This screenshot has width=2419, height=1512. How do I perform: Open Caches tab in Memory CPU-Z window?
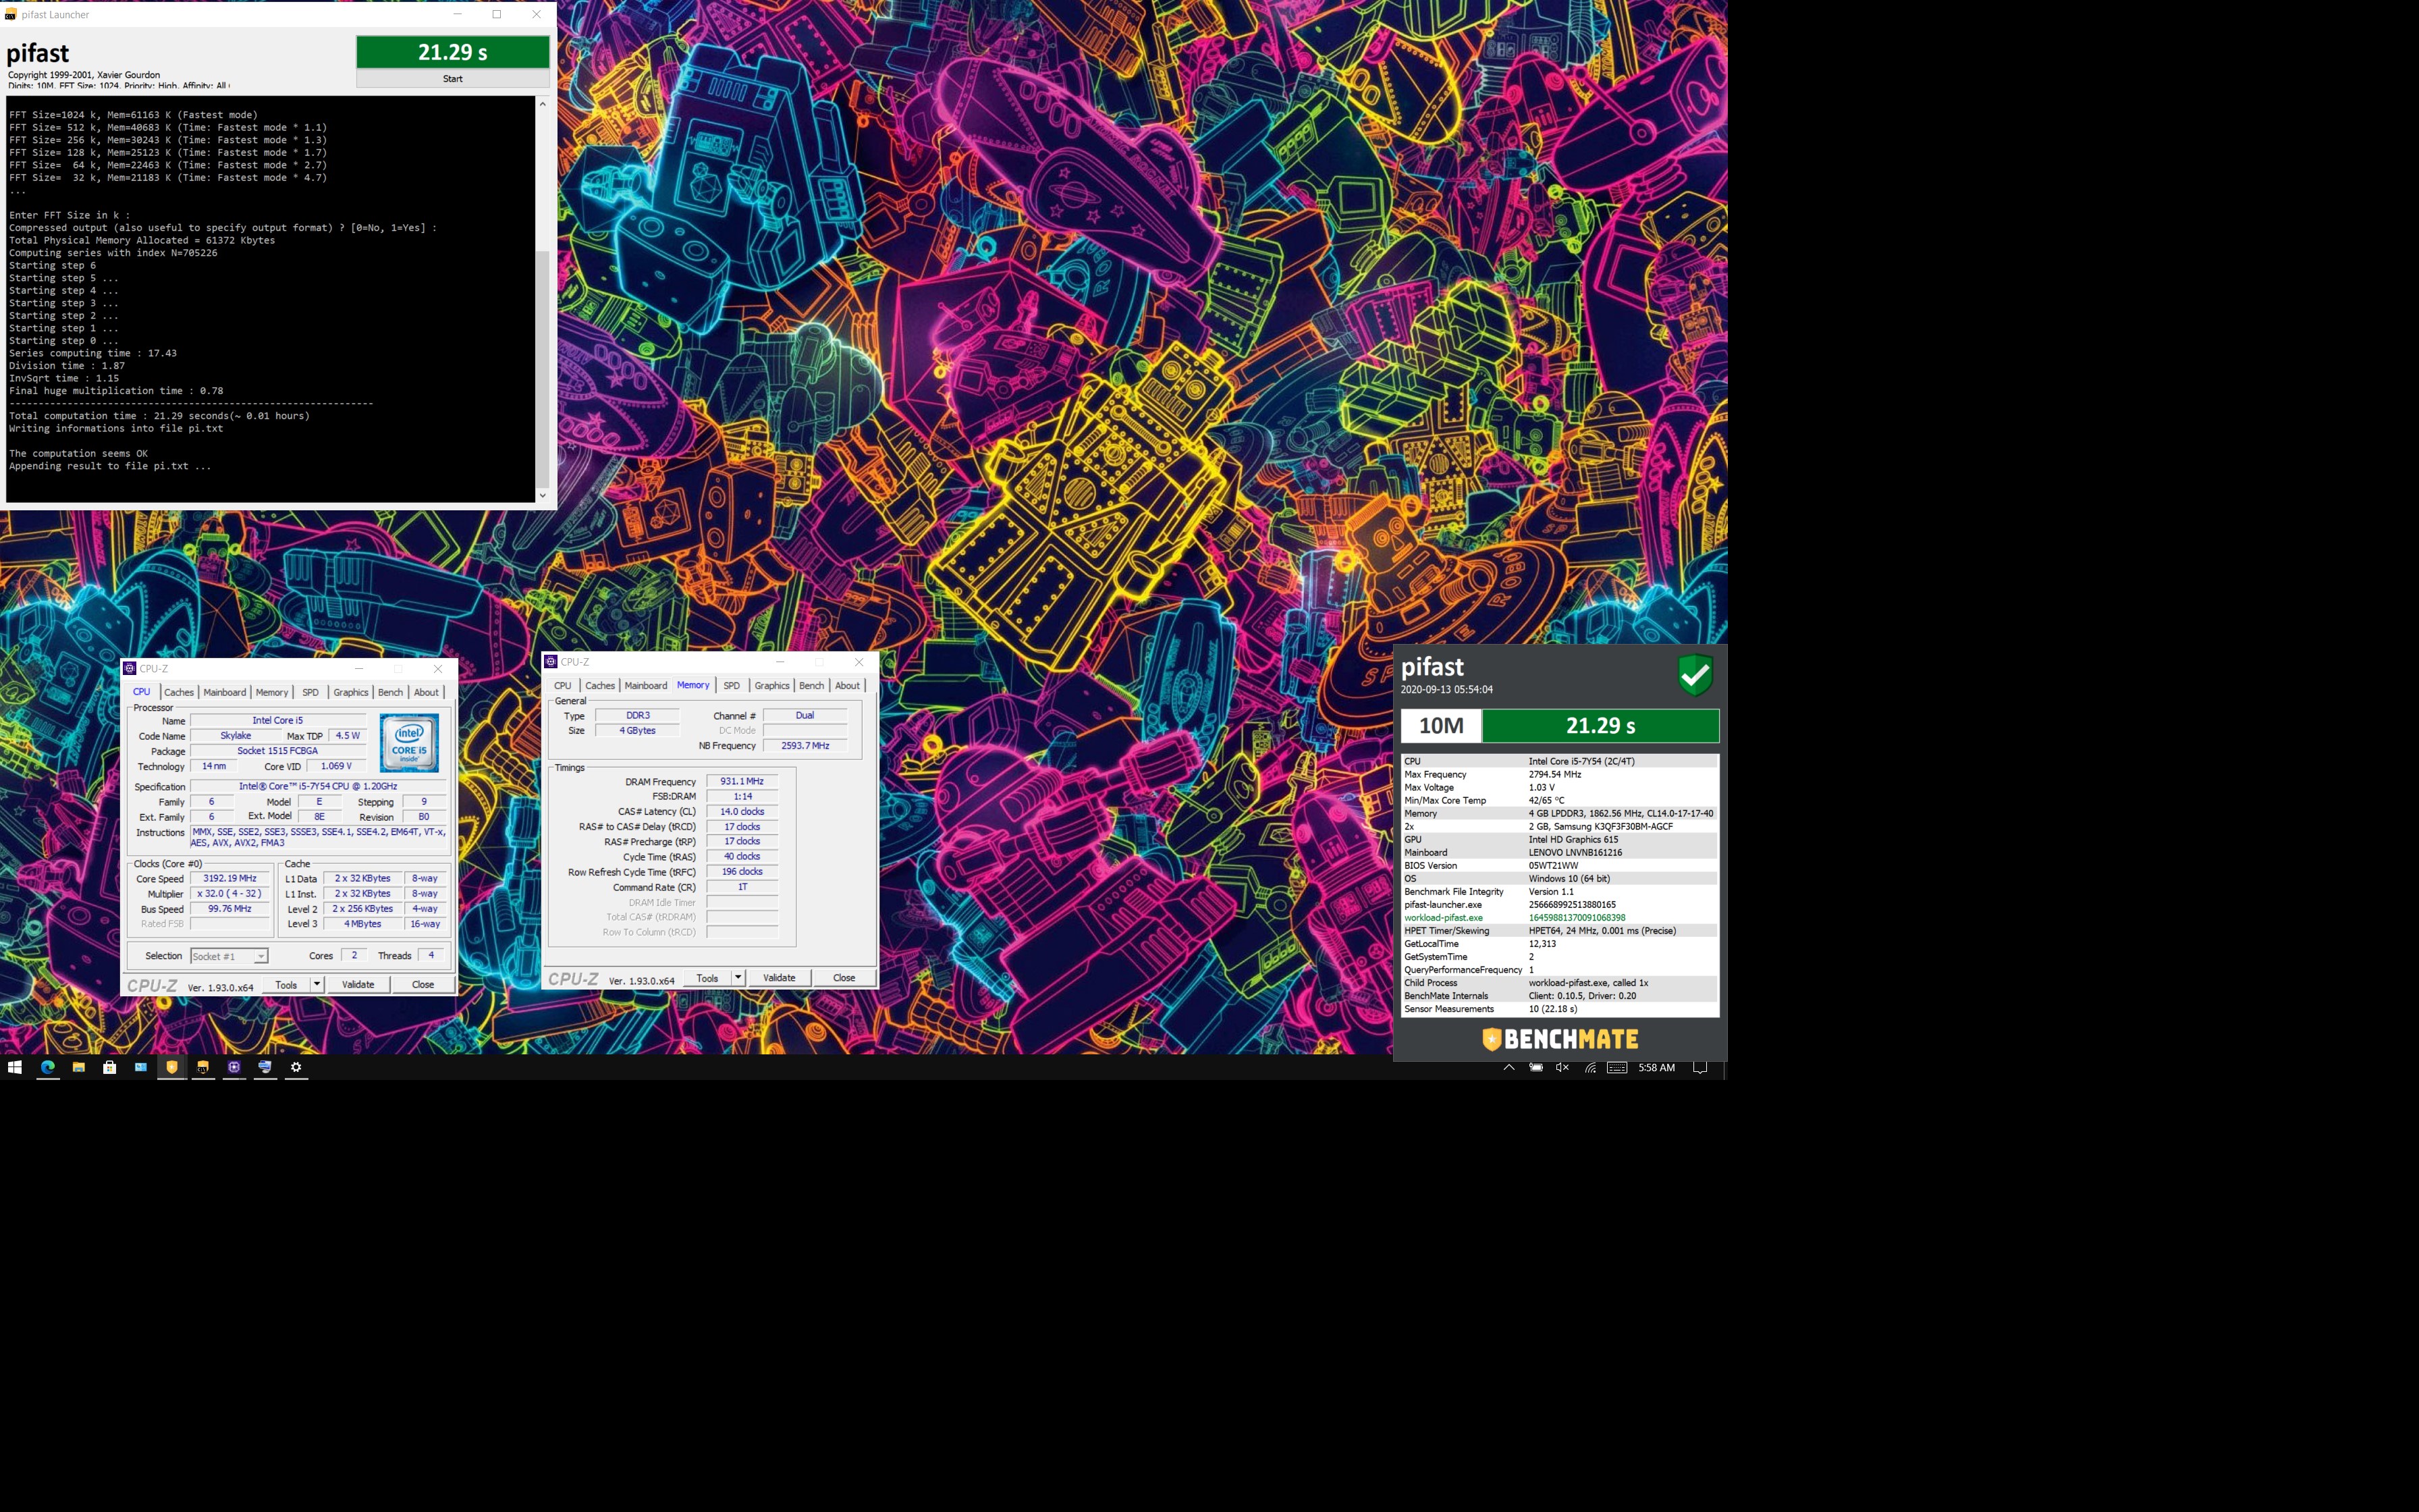click(x=600, y=685)
